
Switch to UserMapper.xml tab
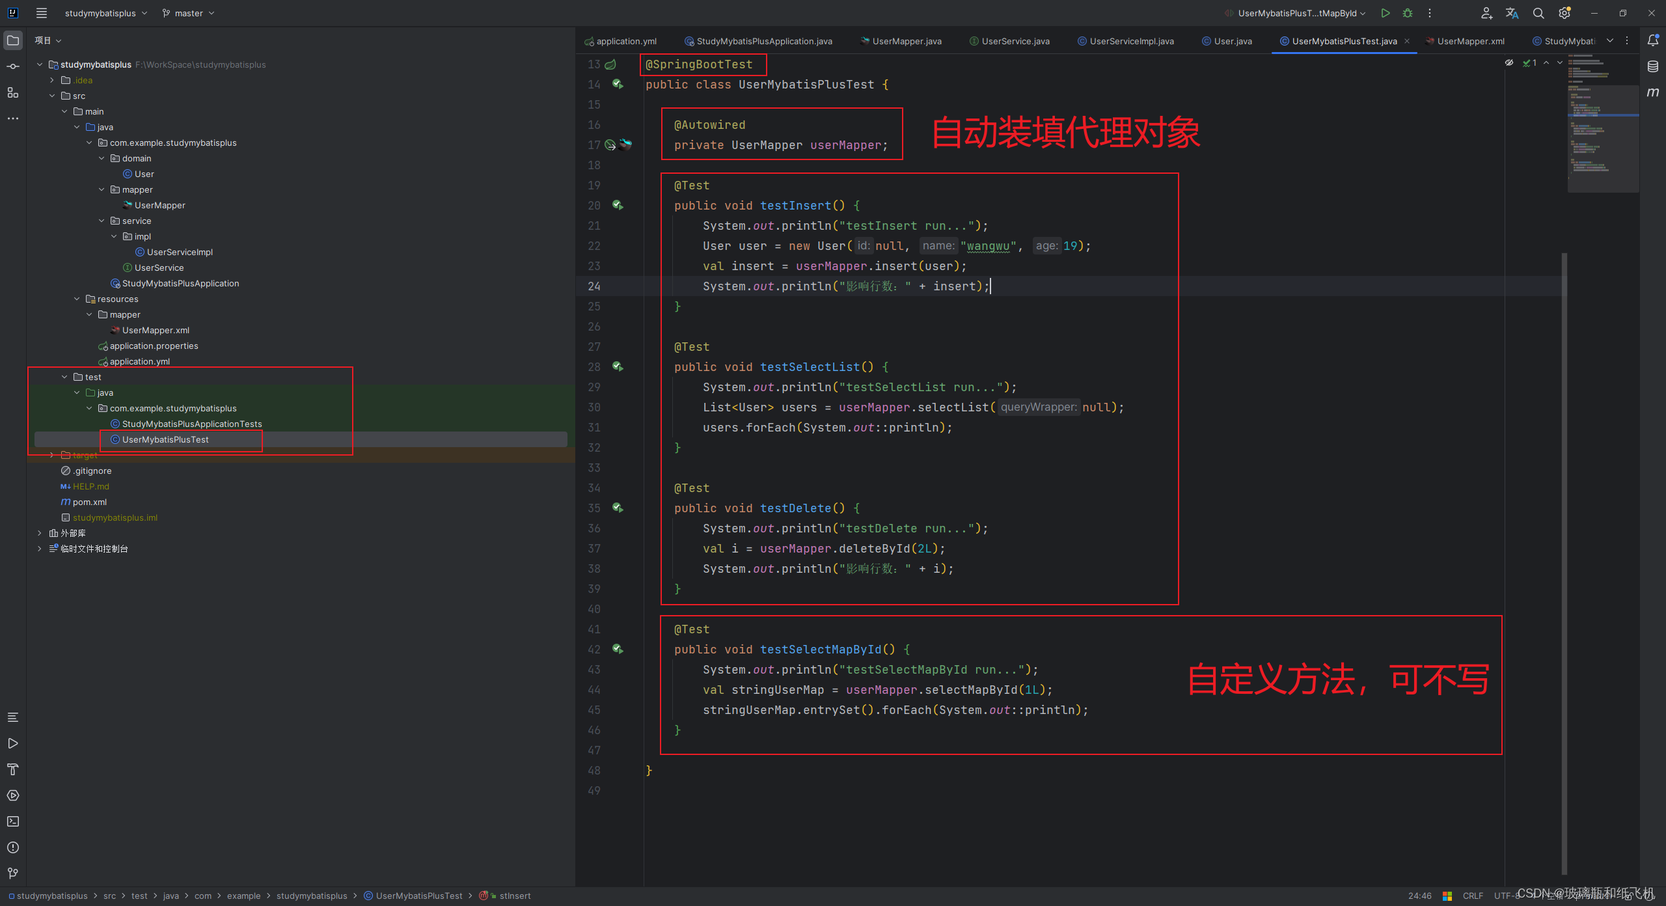1465,41
